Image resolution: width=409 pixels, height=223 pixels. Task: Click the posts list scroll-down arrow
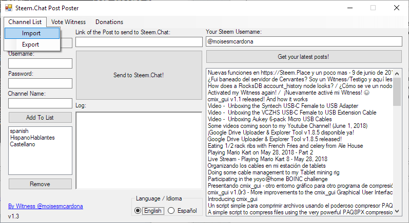click(x=397, y=211)
